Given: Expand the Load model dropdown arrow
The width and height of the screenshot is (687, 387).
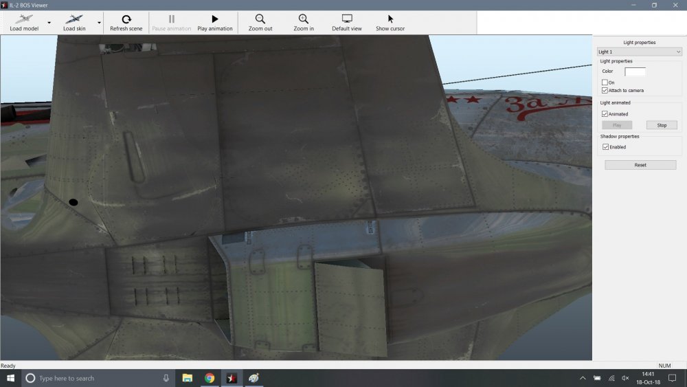Looking at the screenshot, I should pos(49,23).
